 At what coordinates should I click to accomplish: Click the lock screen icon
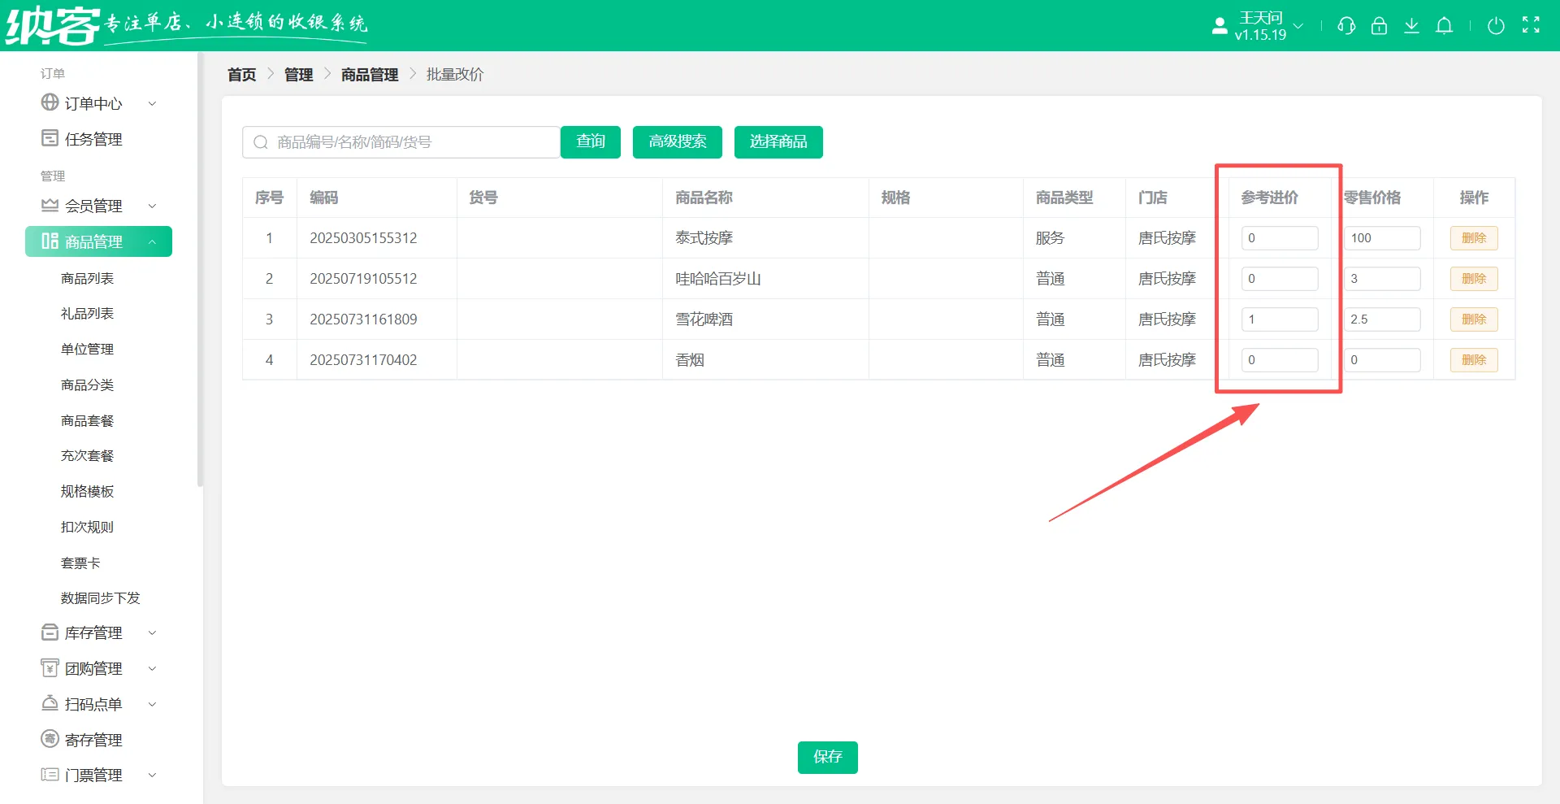click(1379, 26)
